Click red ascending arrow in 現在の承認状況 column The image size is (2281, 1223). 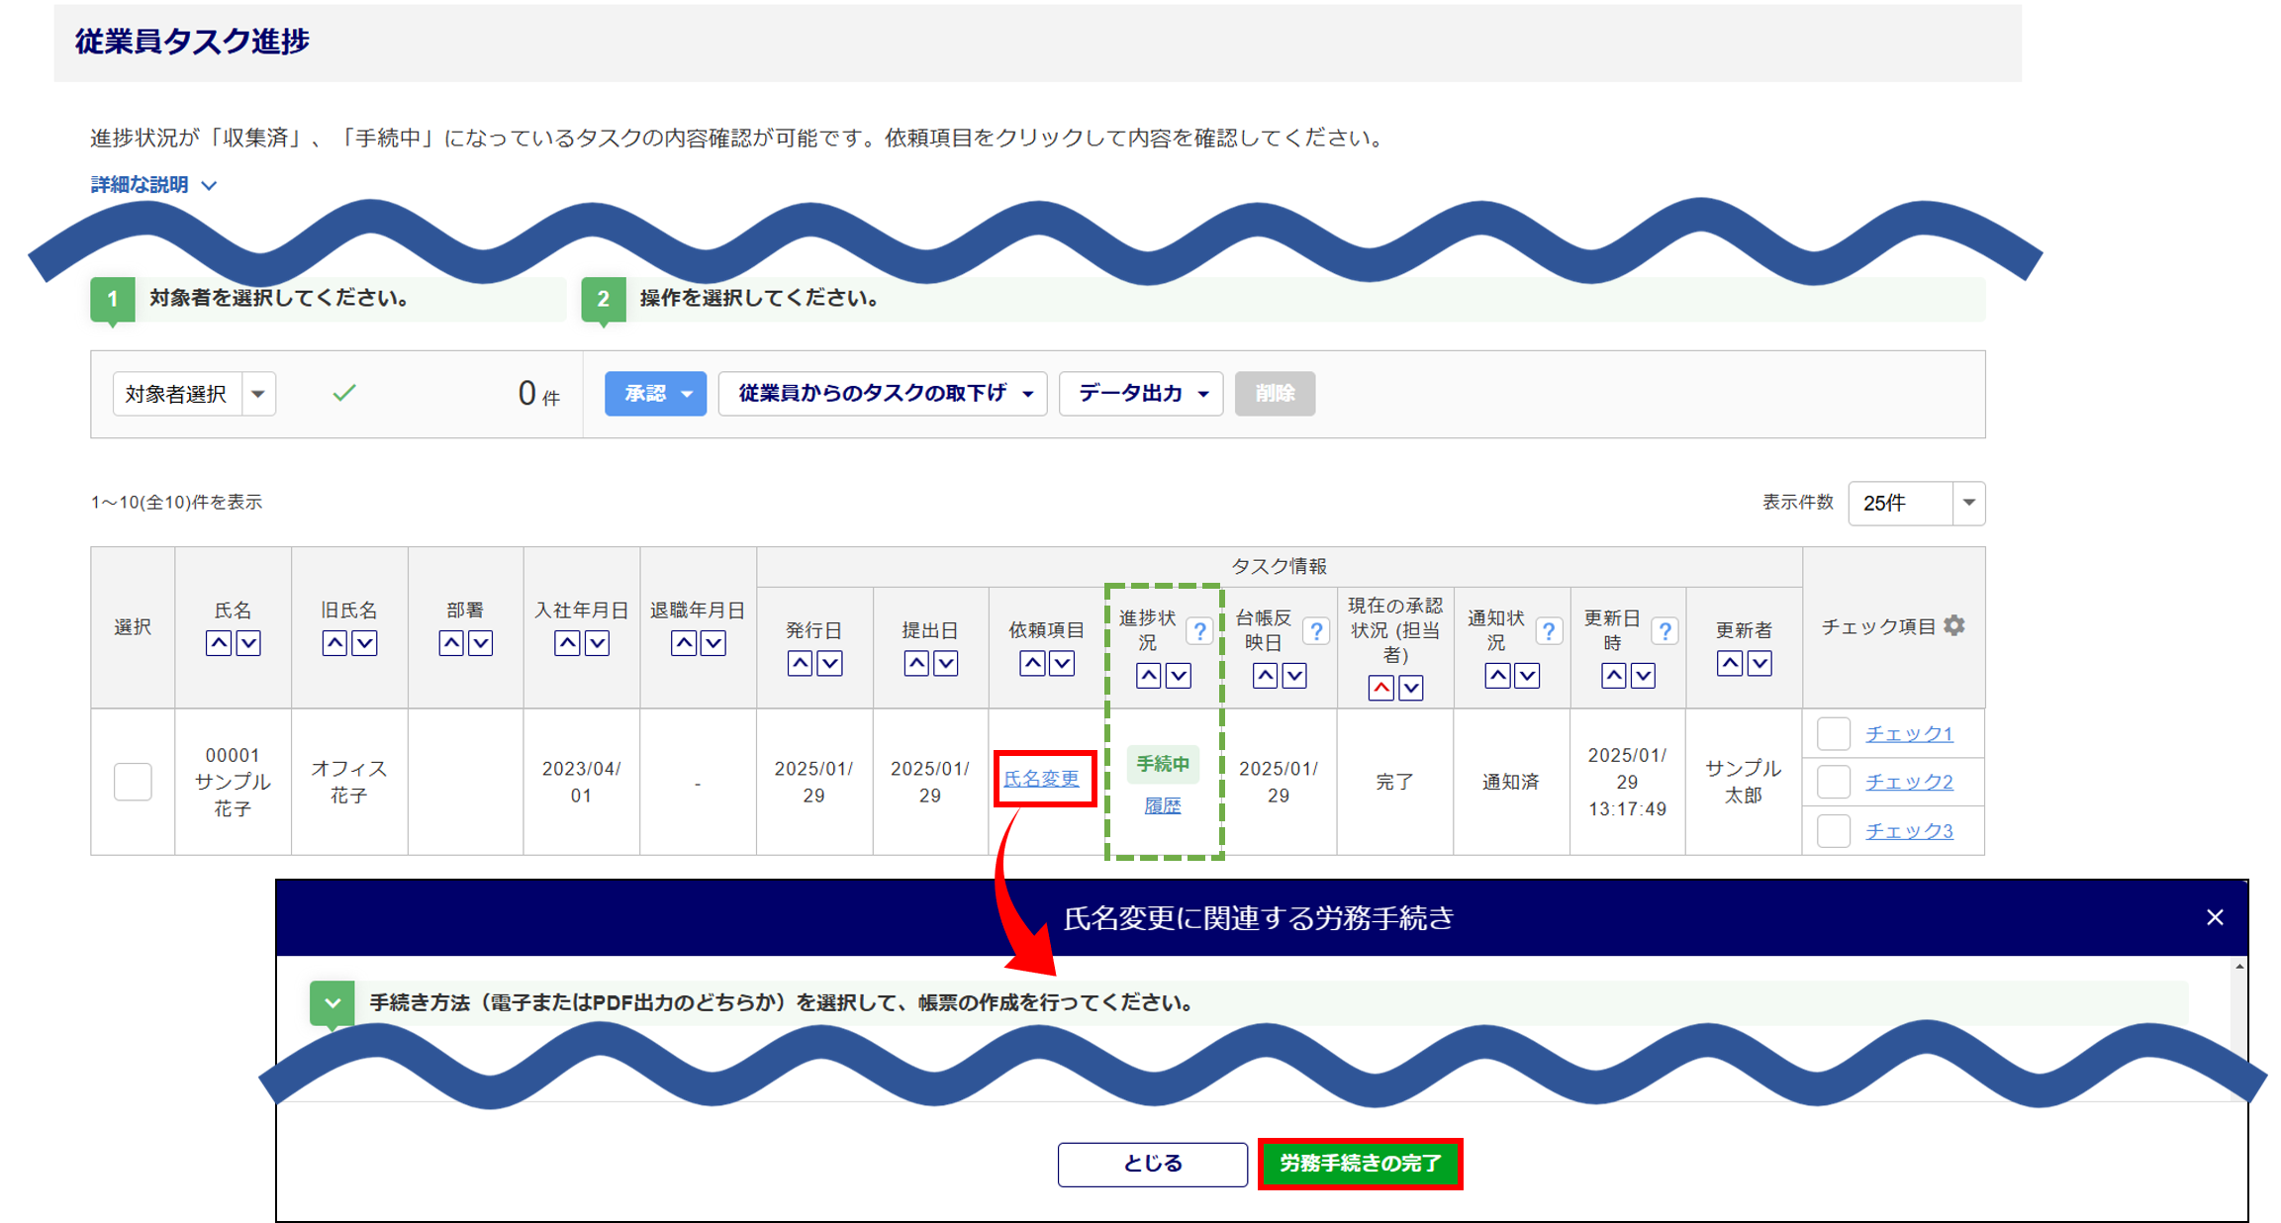click(1381, 687)
